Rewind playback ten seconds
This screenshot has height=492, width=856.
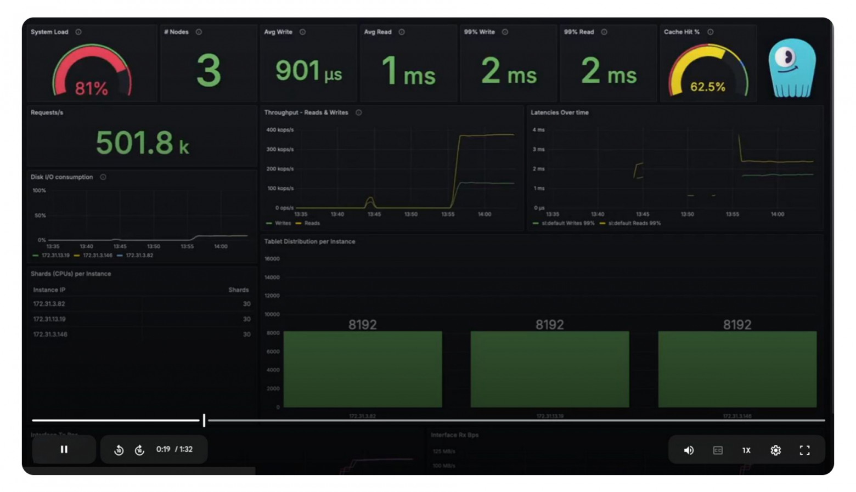click(x=119, y=449)
